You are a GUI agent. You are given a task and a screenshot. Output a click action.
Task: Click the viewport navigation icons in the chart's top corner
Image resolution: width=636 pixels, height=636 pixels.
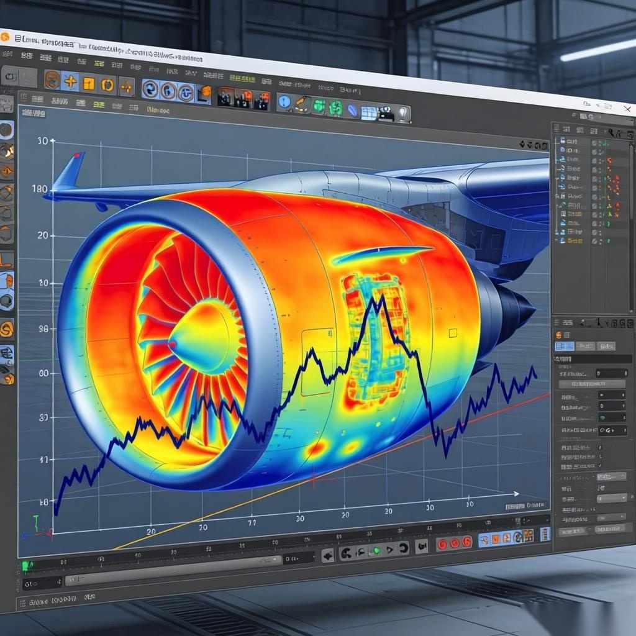[x=533, y=145]
